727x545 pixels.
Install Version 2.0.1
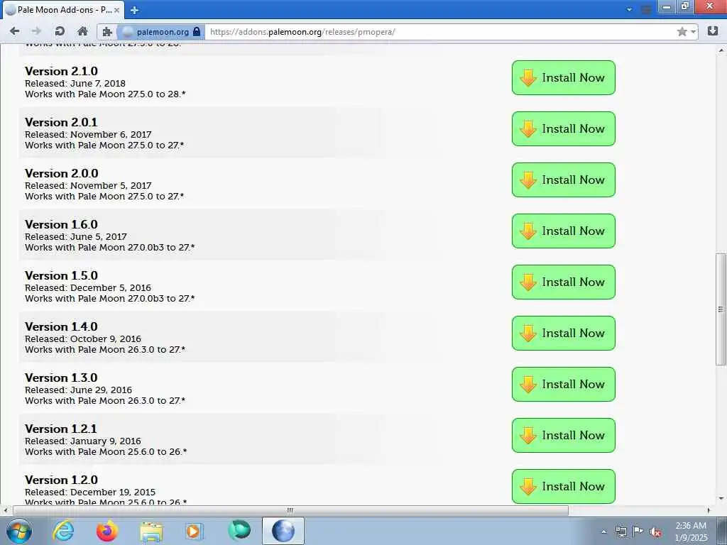pyautogui.click(x=563, y=129)
